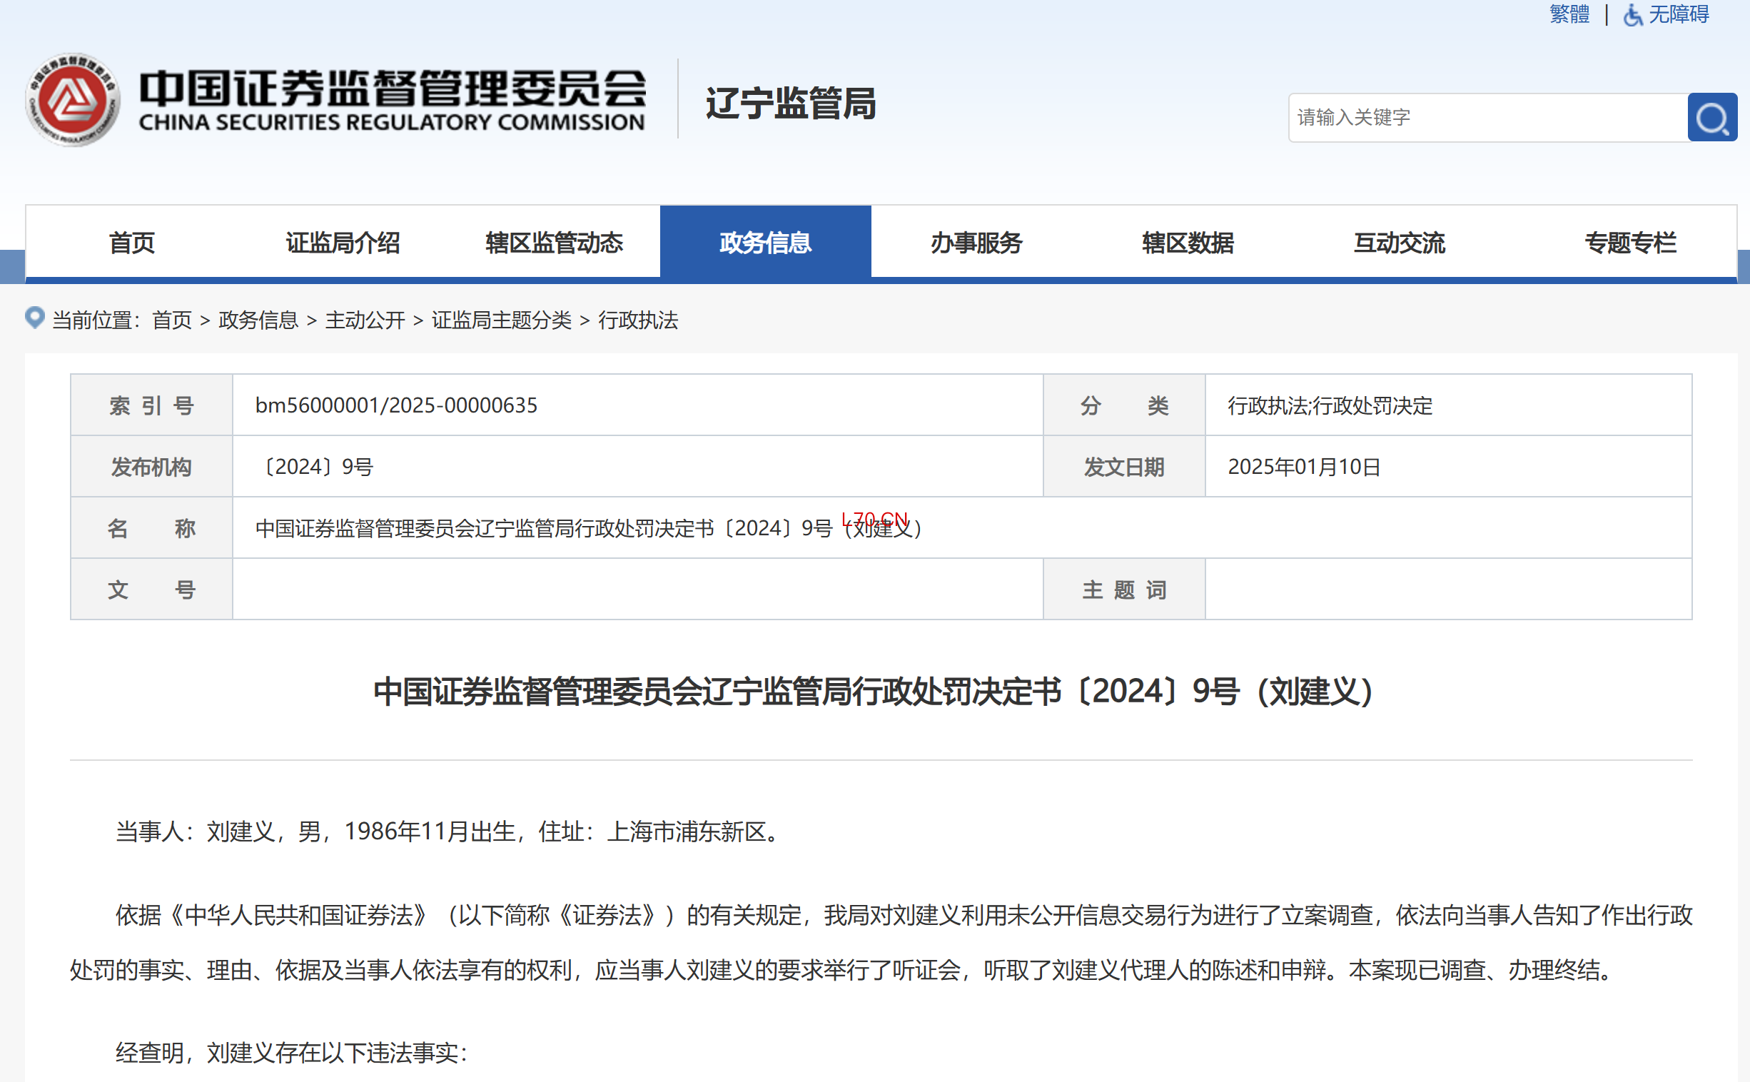Click 首页 in the breadcrumb trail
Viewport: 1750px width, 1082px height.
pos(172,320)
